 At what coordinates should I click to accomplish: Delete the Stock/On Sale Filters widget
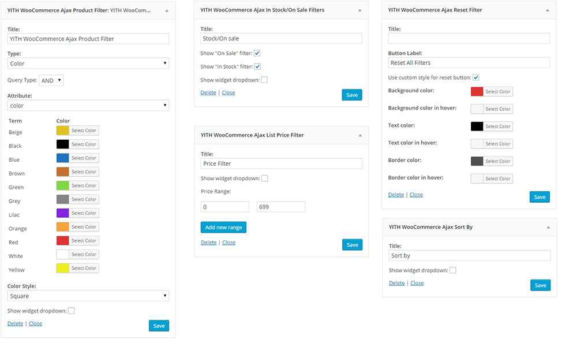(x=208, y=92)
